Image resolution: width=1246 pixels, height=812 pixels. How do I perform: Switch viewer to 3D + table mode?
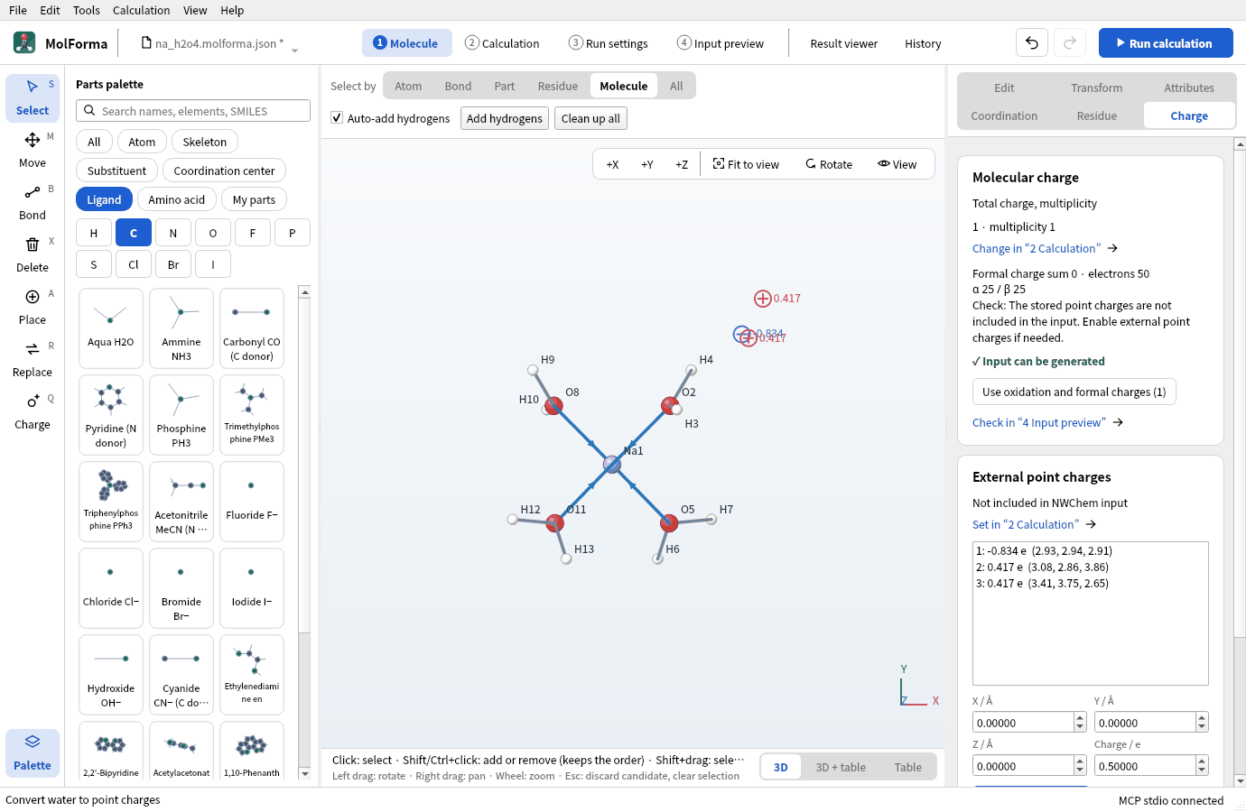coord(841,767)
